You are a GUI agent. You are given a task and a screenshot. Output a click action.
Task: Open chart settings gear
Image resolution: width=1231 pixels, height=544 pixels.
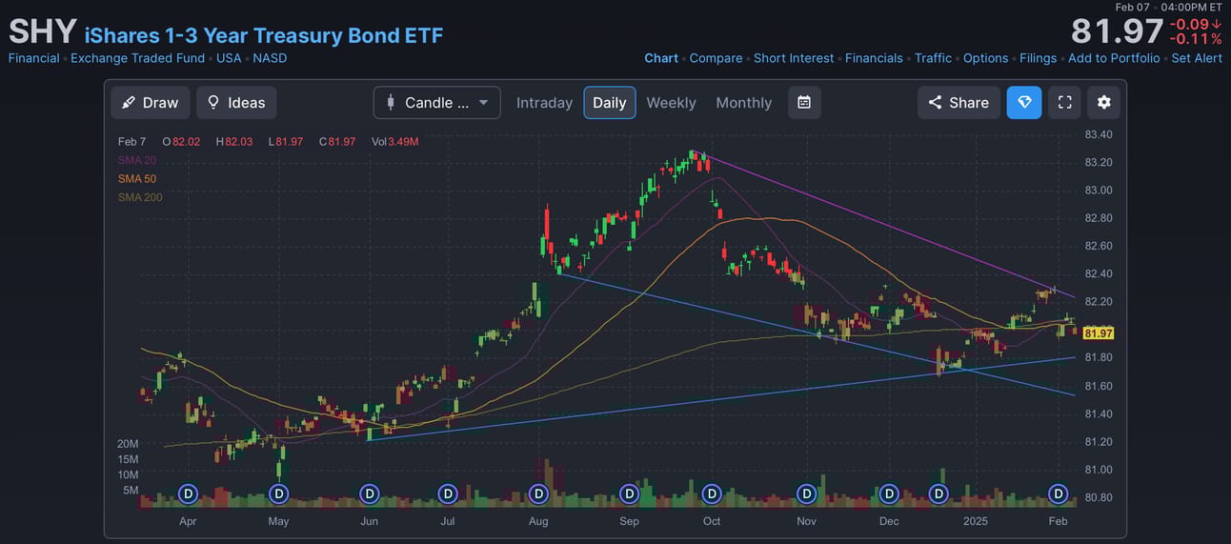tap(1104, 103)
